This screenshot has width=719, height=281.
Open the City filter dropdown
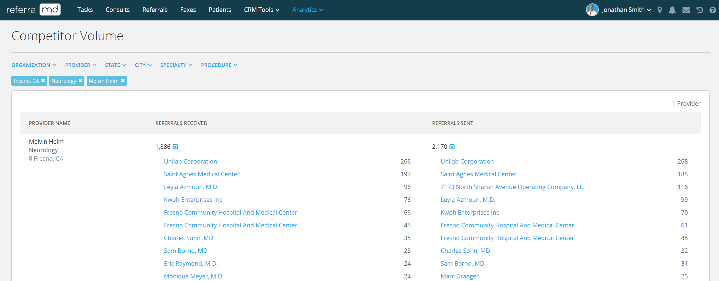[143, 65]
